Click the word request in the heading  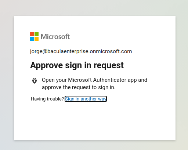[109, 66]
